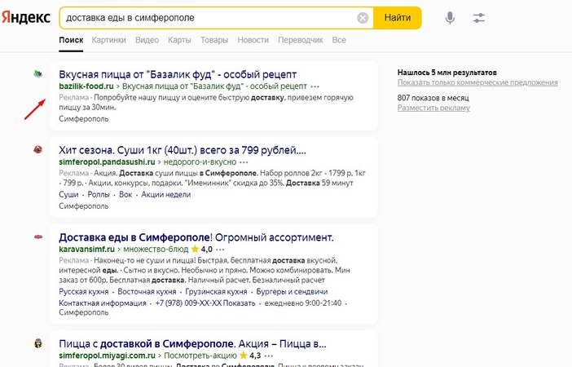Switch to the Новости tab
The height and width of the screenshot is (367, 572).
coord(253,40)
